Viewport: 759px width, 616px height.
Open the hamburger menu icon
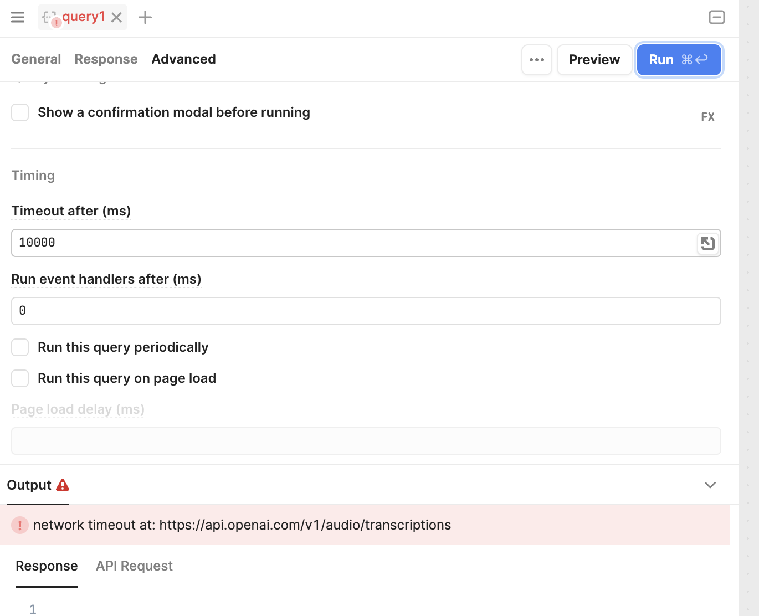pos(18,17)
